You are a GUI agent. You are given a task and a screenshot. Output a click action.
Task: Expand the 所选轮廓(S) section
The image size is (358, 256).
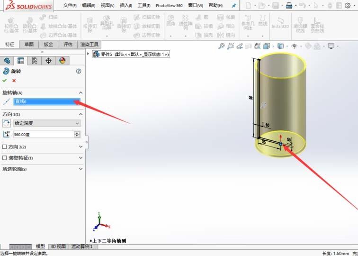pyautogui.click(x=81, y=169)
